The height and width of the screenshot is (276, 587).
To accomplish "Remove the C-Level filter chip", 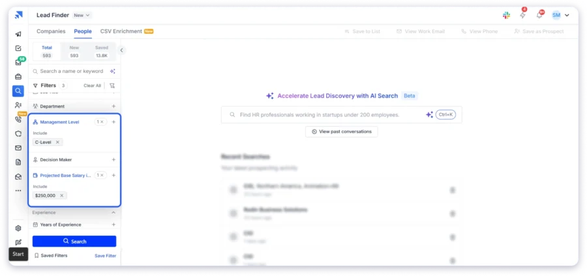I will coord(57,142).
